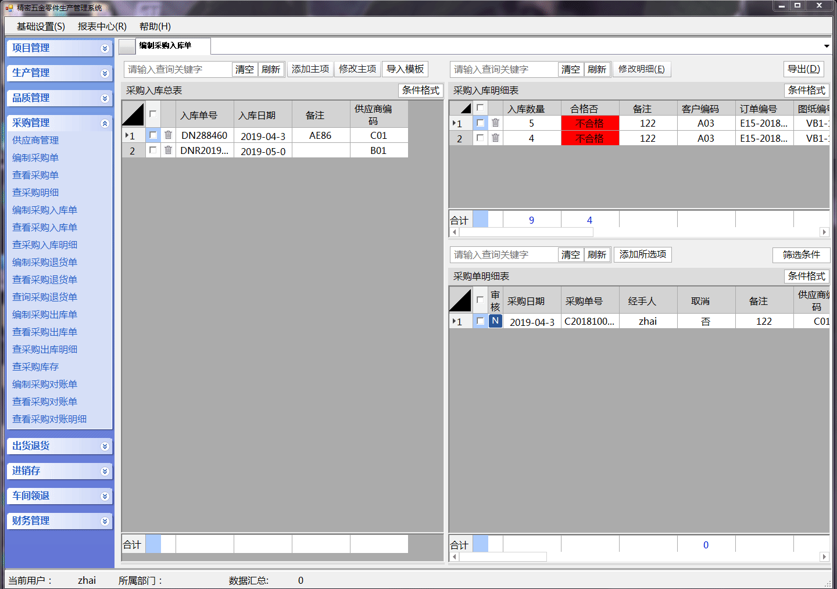Open 查看采购入库单 in the sidebar
Screen dimensions: 837x589
point(45,227)
